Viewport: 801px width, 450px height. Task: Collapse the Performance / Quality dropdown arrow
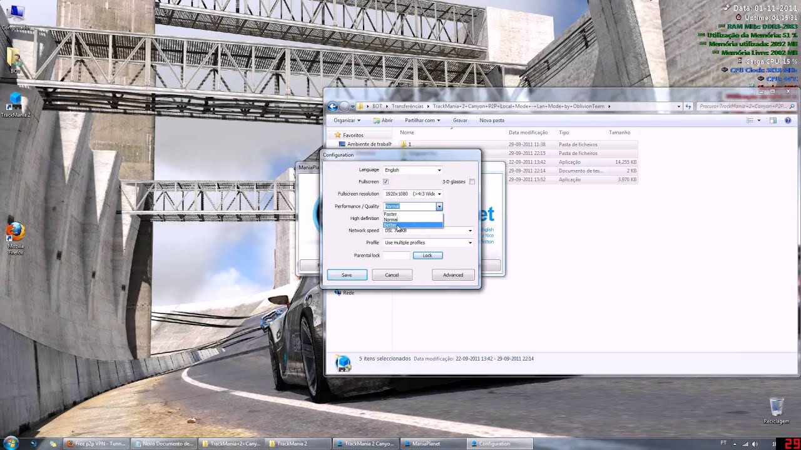click(x=439, y=206)
